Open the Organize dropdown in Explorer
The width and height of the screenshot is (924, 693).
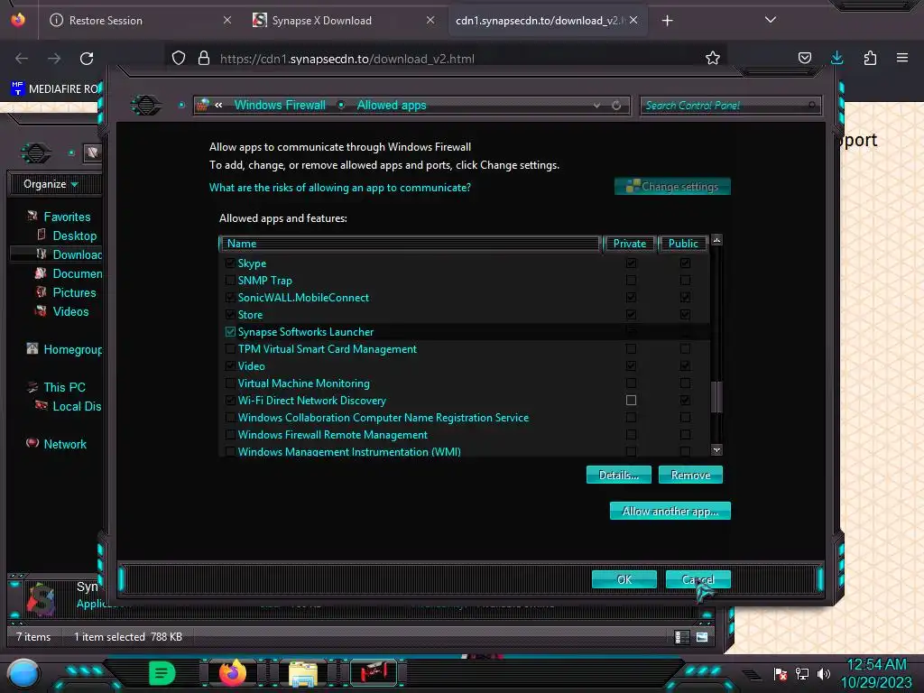coord(51,184)
